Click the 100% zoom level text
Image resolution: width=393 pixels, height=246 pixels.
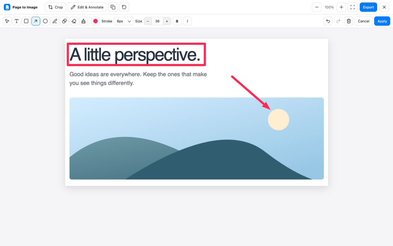[x=329, y=7]
